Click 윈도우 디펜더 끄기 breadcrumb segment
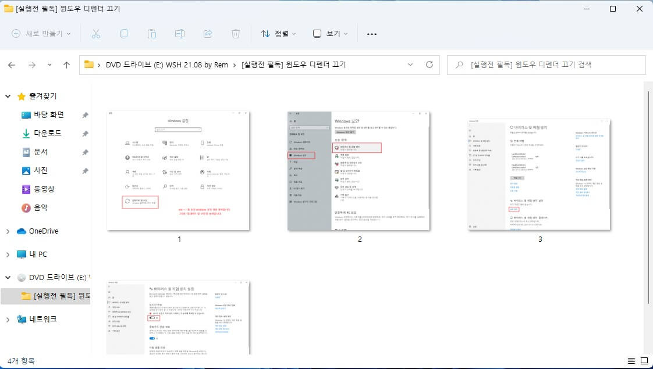Image resolution: width=653 pixels, height=369 pixels. 293,65
